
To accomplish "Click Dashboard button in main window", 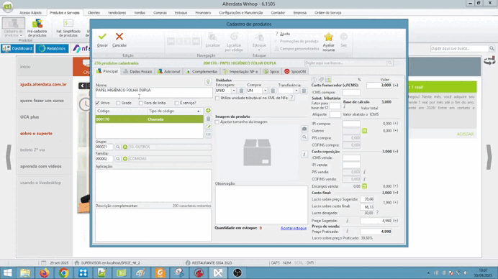I will 17,49.
